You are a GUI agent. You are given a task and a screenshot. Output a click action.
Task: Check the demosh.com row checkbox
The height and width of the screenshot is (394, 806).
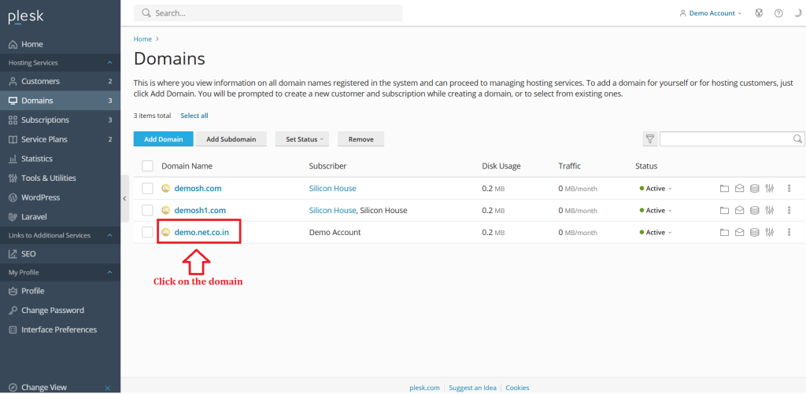[x=147, y=189]
